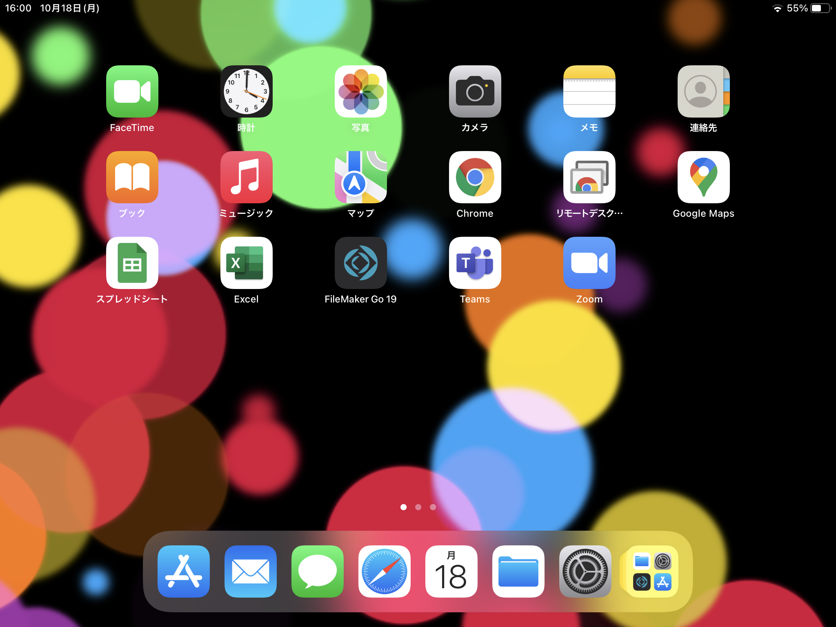
Task: Open the Excel app
Action: pos(247,263)
